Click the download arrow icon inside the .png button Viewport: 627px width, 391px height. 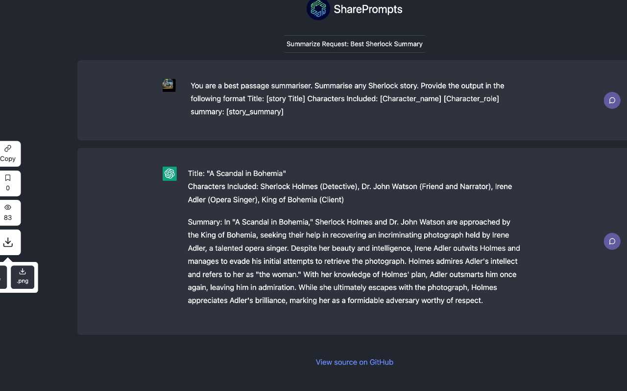(23, 272)
